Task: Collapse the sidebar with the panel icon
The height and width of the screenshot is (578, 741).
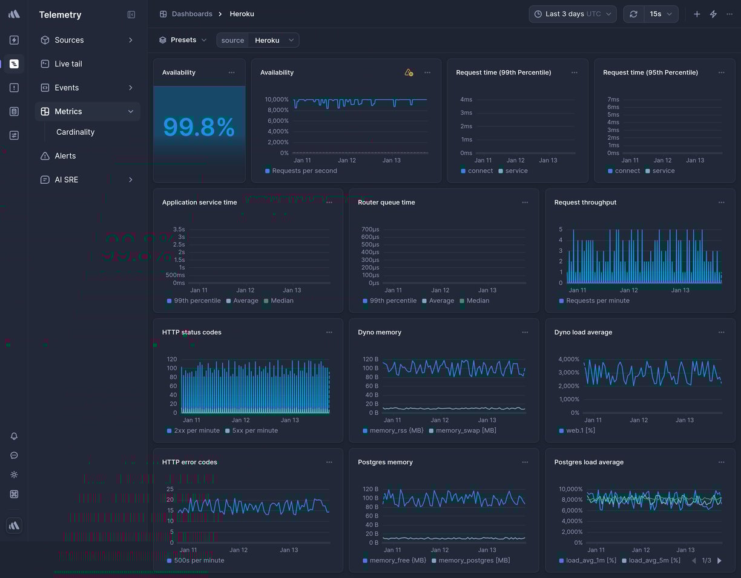Action: point(131,14)
